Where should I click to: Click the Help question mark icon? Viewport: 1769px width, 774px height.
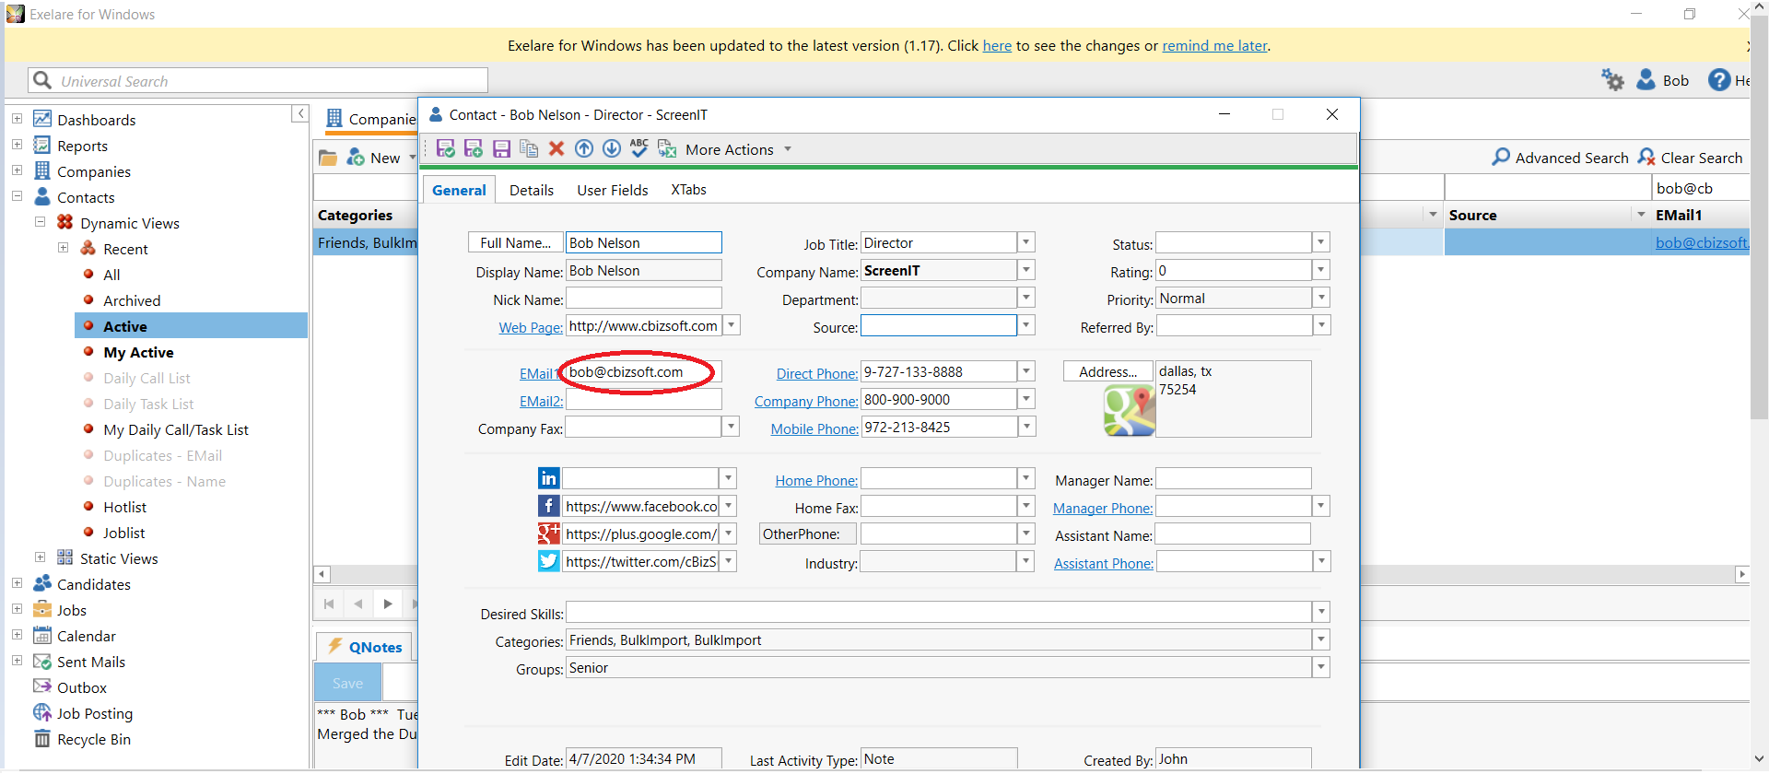pyautogui.click(x=1719, y=80)
